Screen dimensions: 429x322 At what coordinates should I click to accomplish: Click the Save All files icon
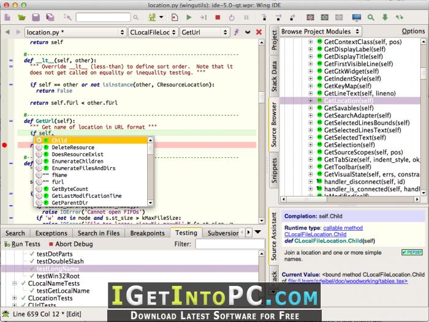click(50, 18)
